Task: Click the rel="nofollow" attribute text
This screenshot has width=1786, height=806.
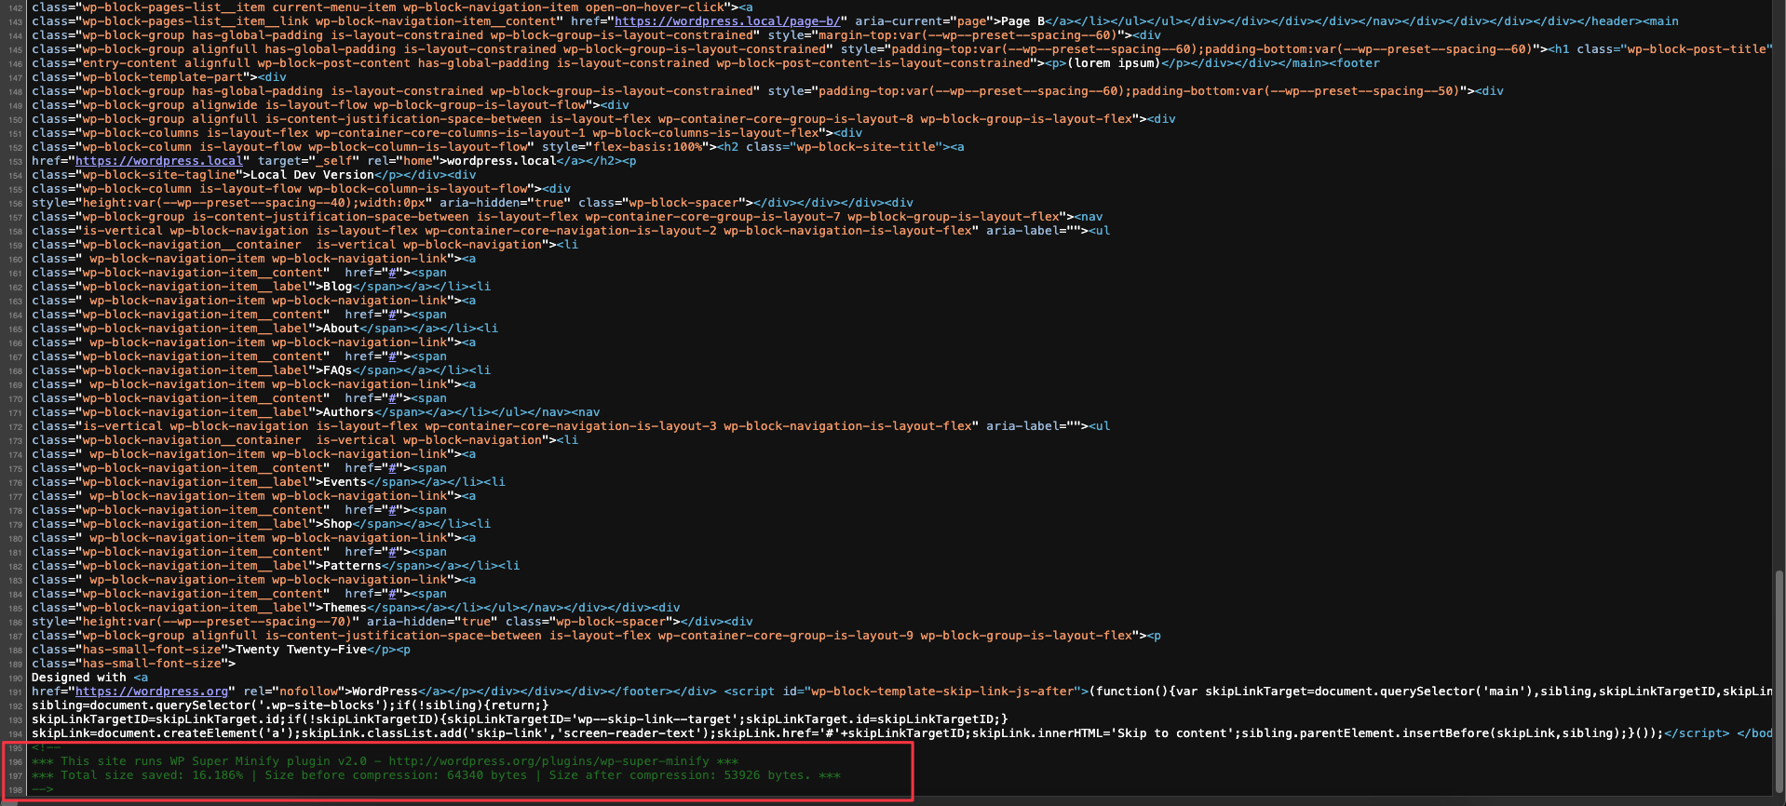Action: click(x=293, y=691)
